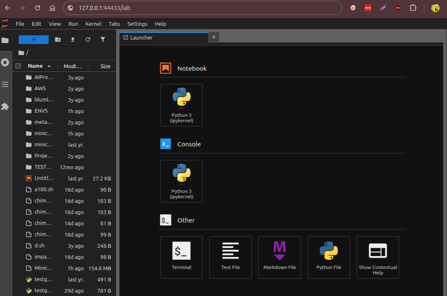Open the File Browser sidebar folder icon
The height and width of the screenshot is (296, 447).
tap(5, 40)
